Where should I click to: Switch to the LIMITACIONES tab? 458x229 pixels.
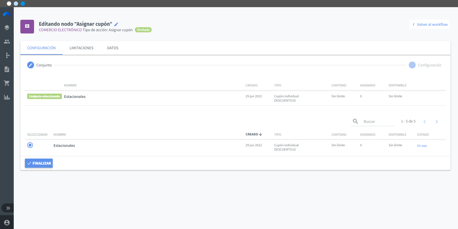click(x=82, y=48)
